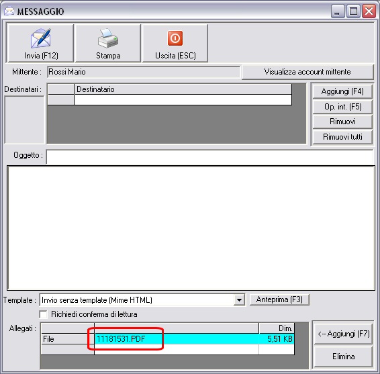Click the empty Destinatario row cell

click(x=183, y=99)
